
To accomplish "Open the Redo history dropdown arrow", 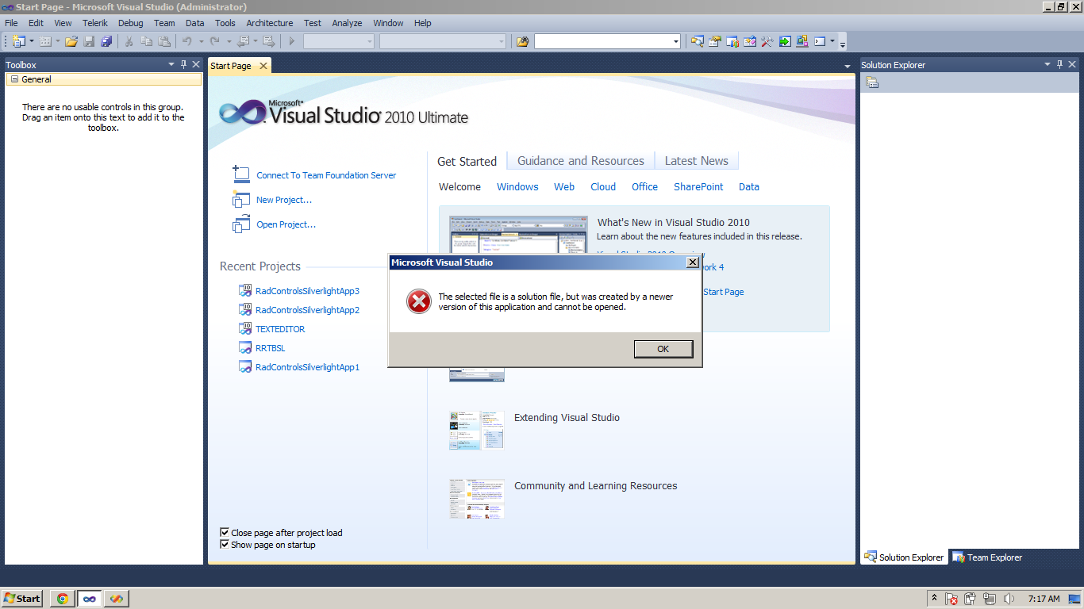I will (x=229, y=41).
